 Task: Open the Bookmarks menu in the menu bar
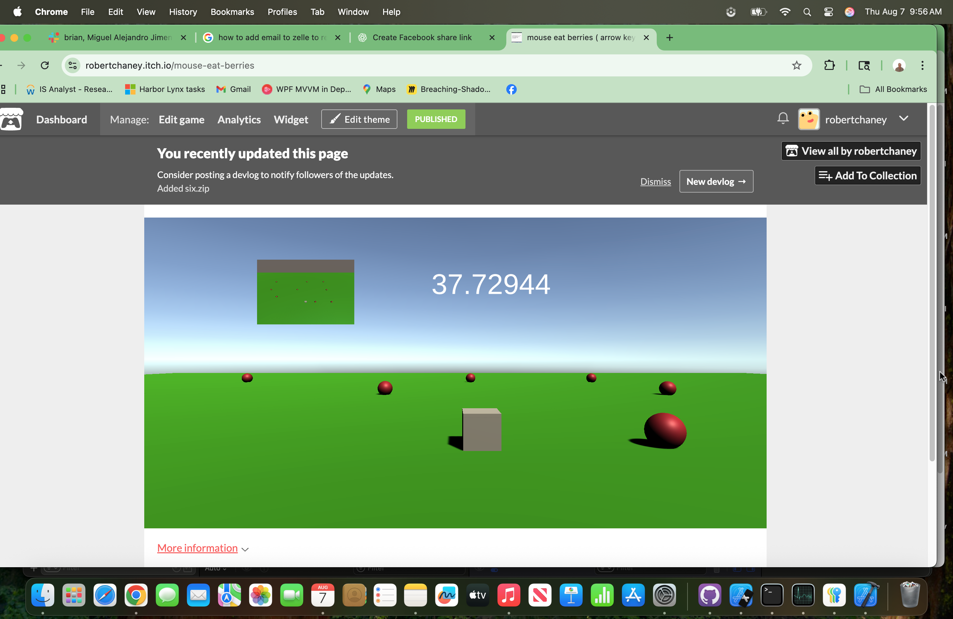[x=232, y=12]
